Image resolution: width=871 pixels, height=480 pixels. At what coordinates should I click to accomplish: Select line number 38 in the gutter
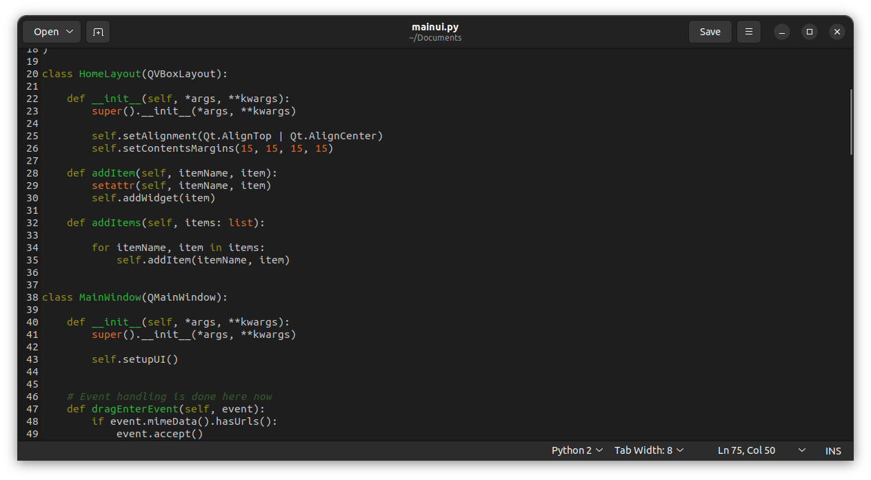[x=32, y=297]
